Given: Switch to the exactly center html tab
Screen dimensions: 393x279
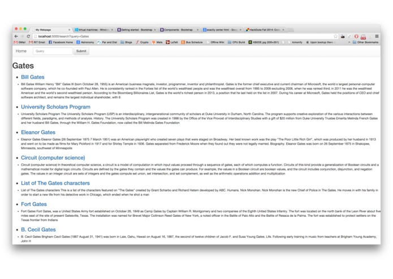Looking at the screenshot, I should pos(222,29).
